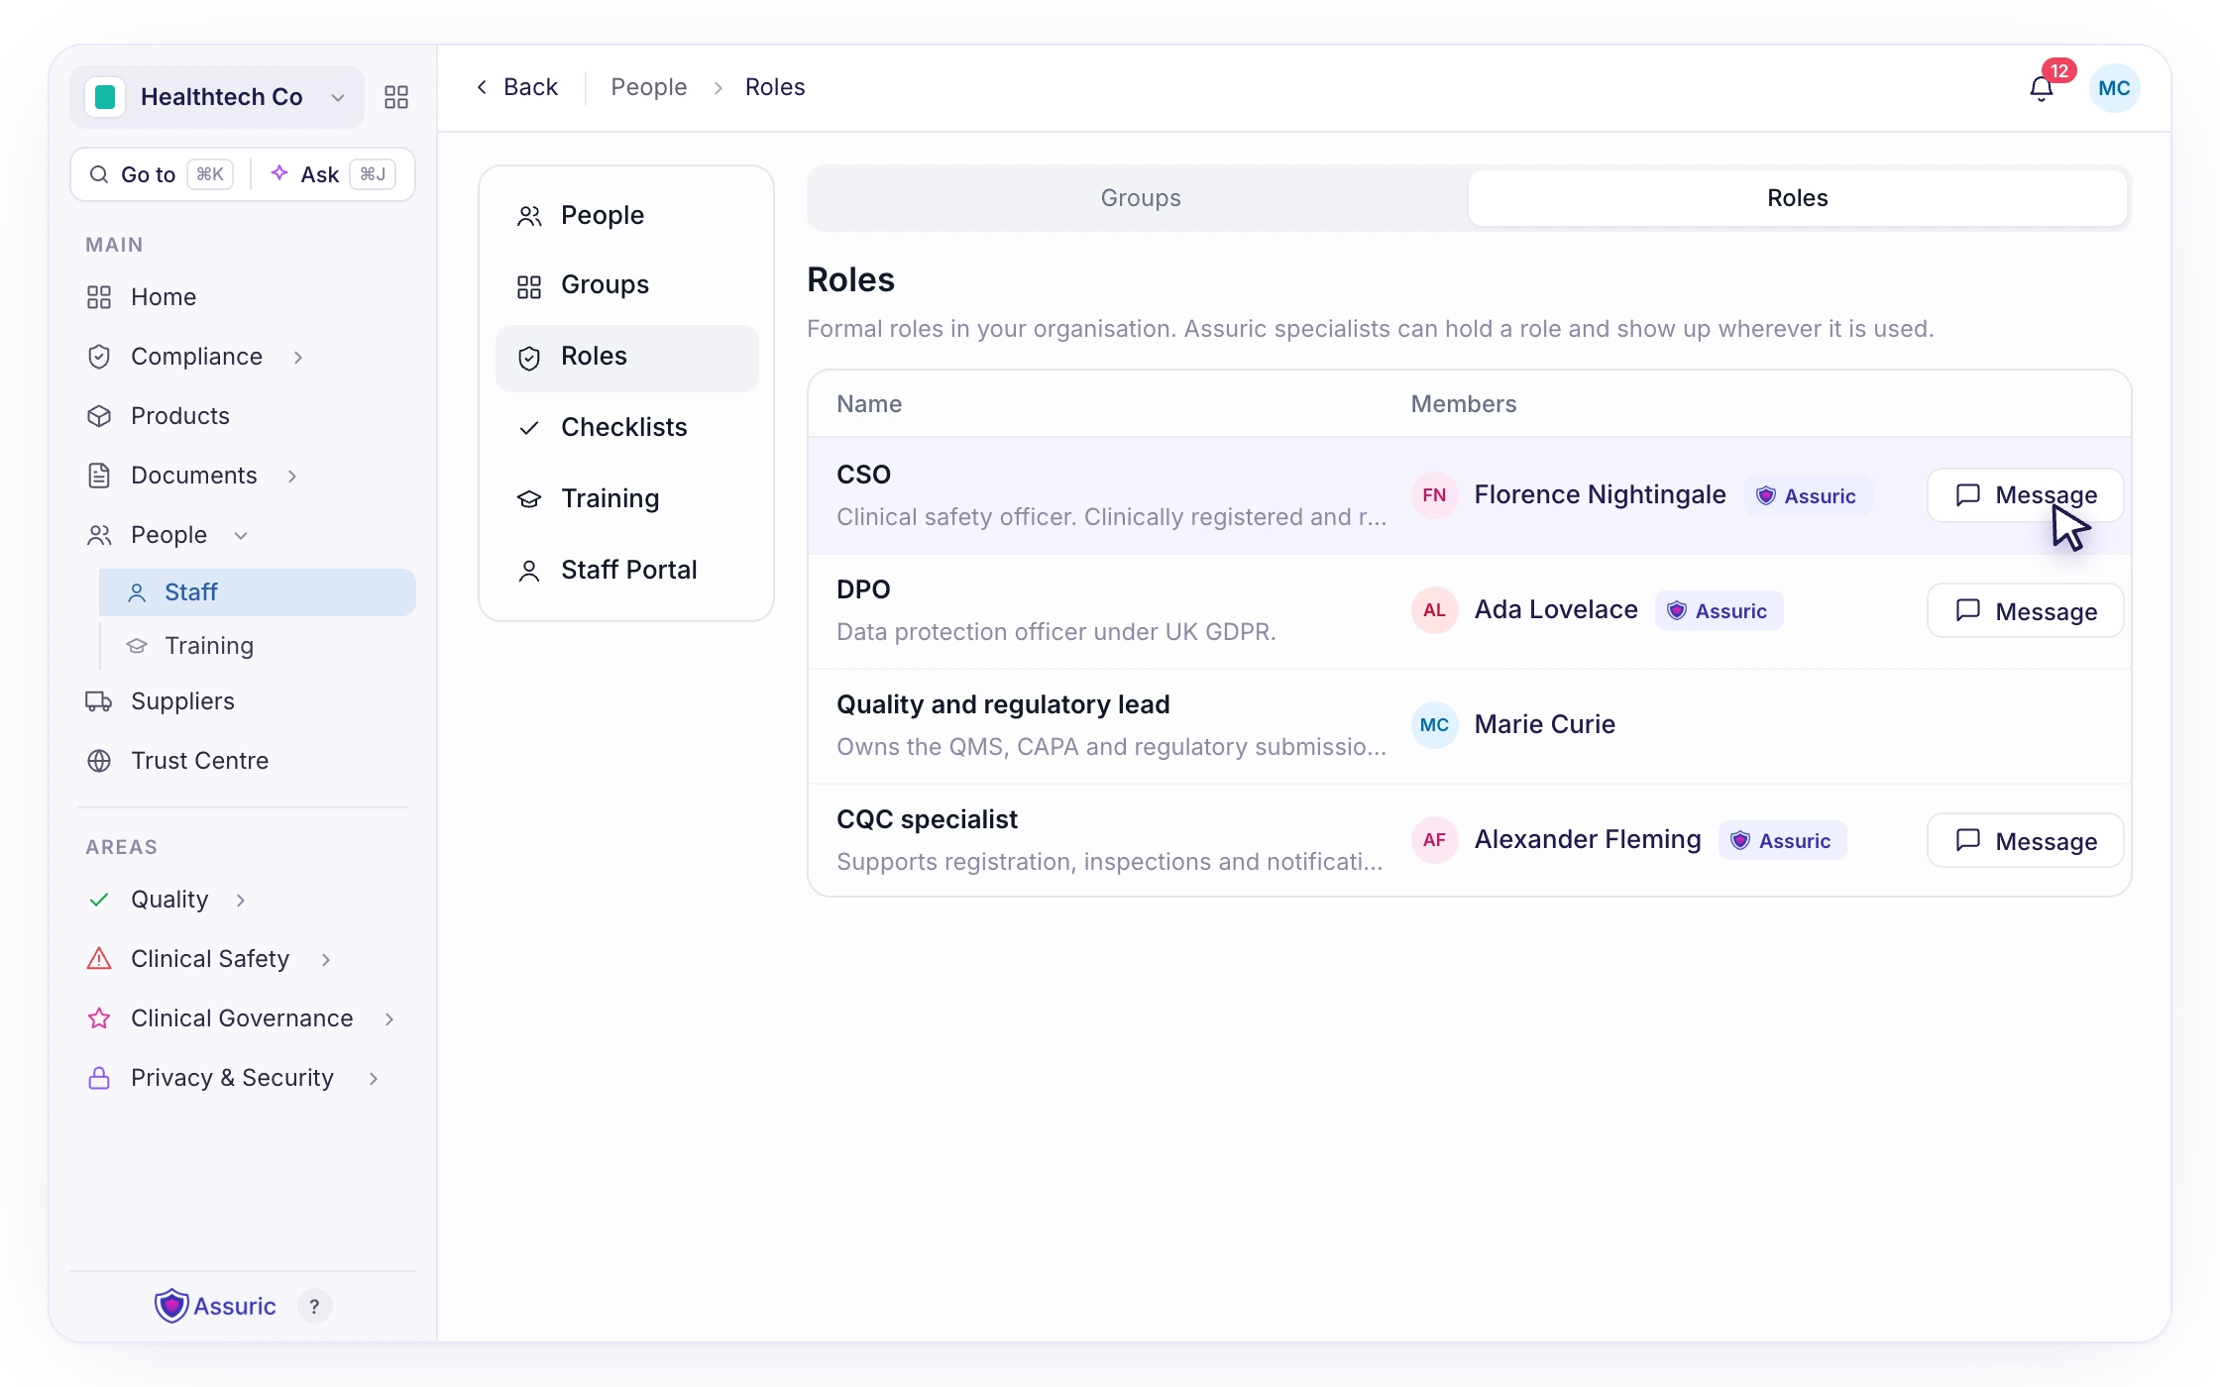Open the Assuric logo in sidebar footer
Screen dimensions: 2220x1387
(215, 1306)
